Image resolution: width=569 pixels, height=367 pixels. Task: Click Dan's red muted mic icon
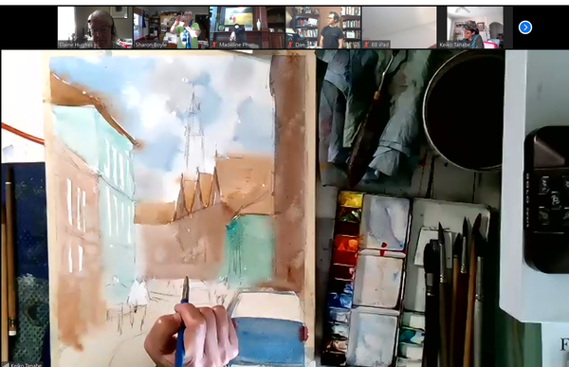(290, 45)
